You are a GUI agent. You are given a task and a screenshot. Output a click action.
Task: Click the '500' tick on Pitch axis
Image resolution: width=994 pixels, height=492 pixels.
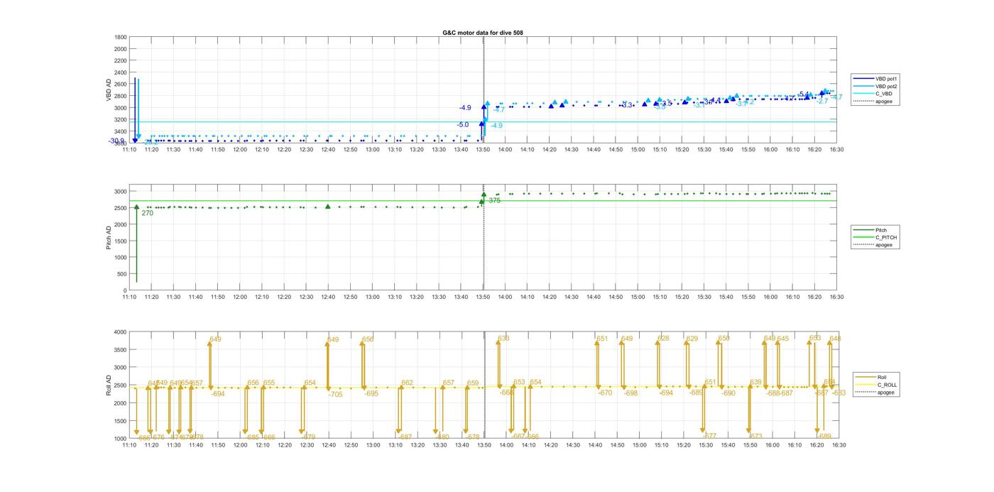tap(121, 274)
